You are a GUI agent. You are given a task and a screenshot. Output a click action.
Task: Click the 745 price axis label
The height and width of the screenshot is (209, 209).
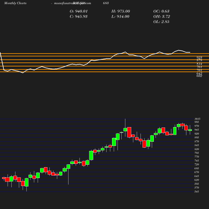(x=197, y=161)
